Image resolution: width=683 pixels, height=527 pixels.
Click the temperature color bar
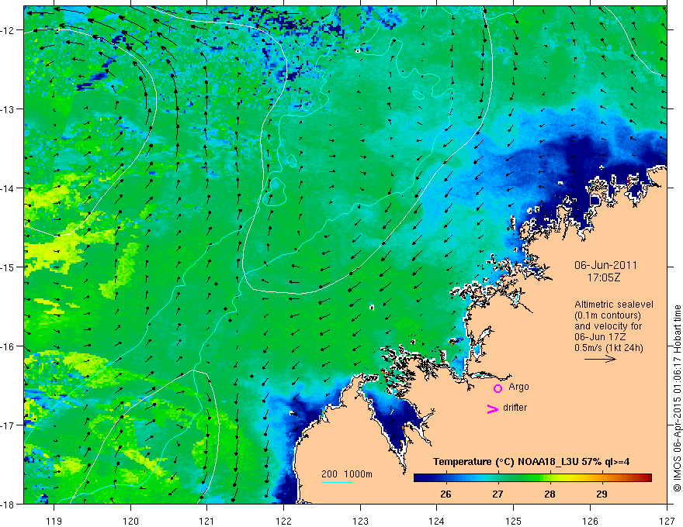(532, 478)
